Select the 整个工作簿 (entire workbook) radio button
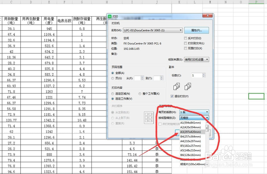Screen dimensions: 267x174 (140, 94)
